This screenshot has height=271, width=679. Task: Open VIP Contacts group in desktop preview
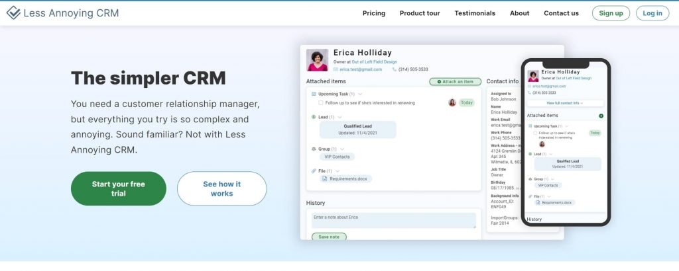(x=337, y=157)
